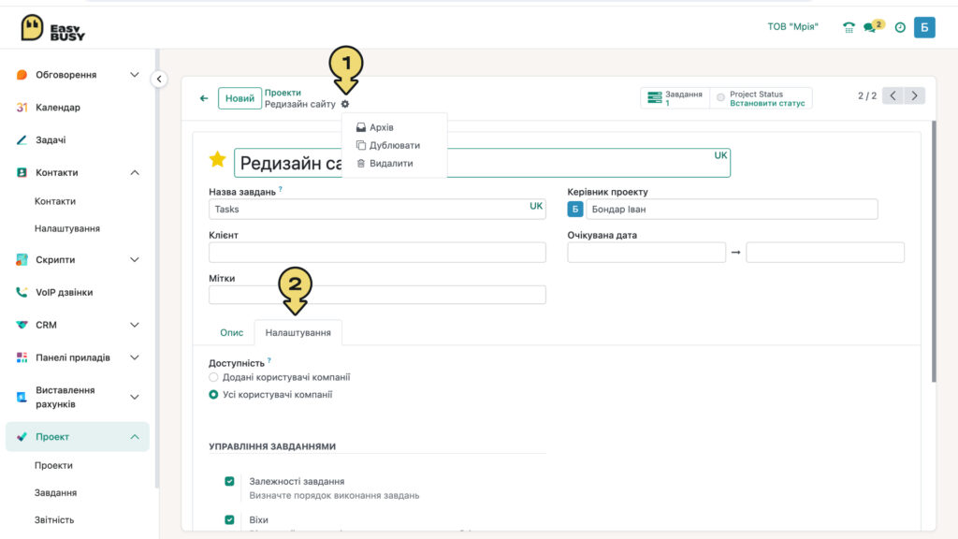Uncheck Залежності завдання checkbox

[x=230, y=482]
